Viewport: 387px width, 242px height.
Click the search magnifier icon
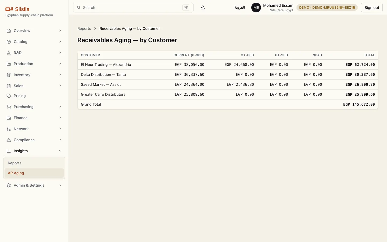tap(79, 8)
